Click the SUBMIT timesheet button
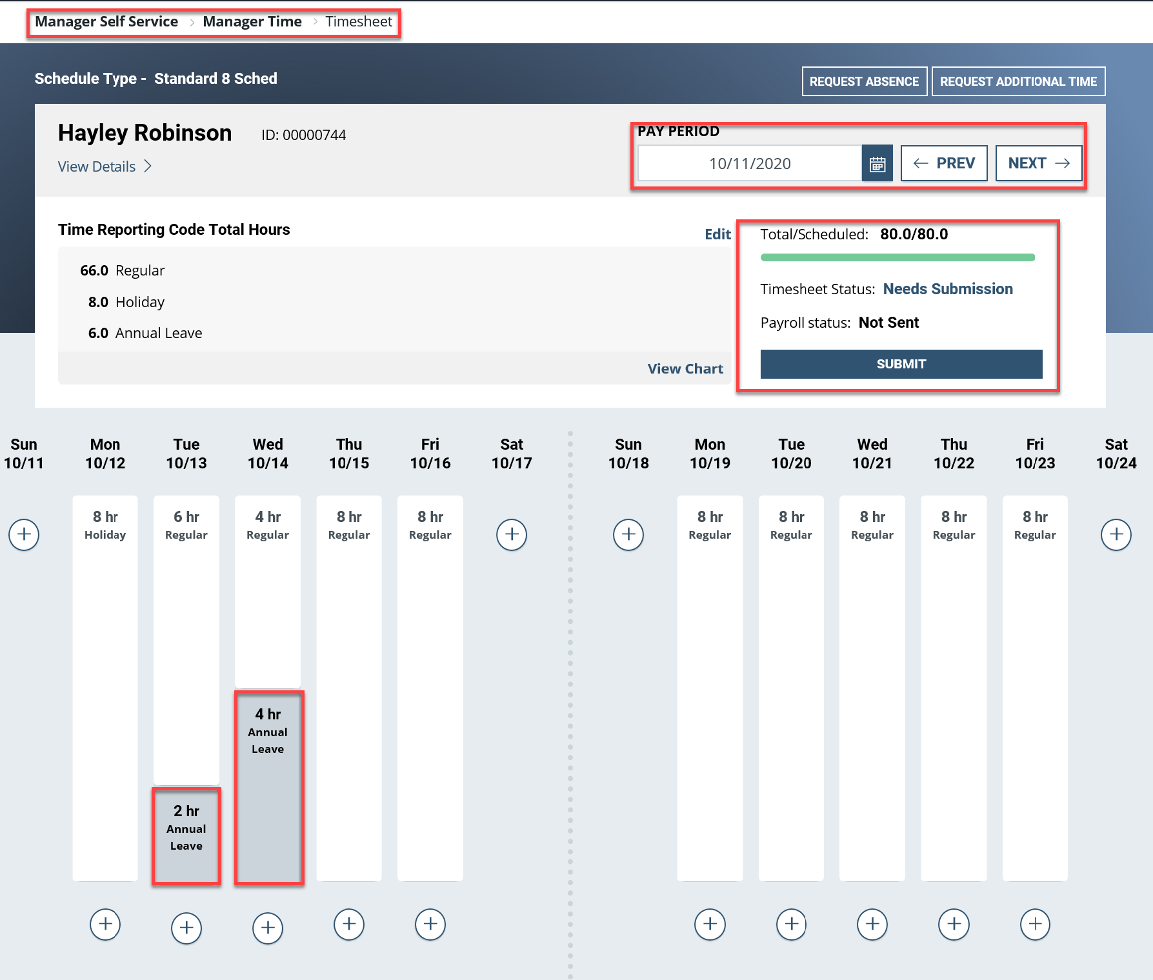Image resolution: width=1153 pixels, height=980 pixels. click(901, 364)
